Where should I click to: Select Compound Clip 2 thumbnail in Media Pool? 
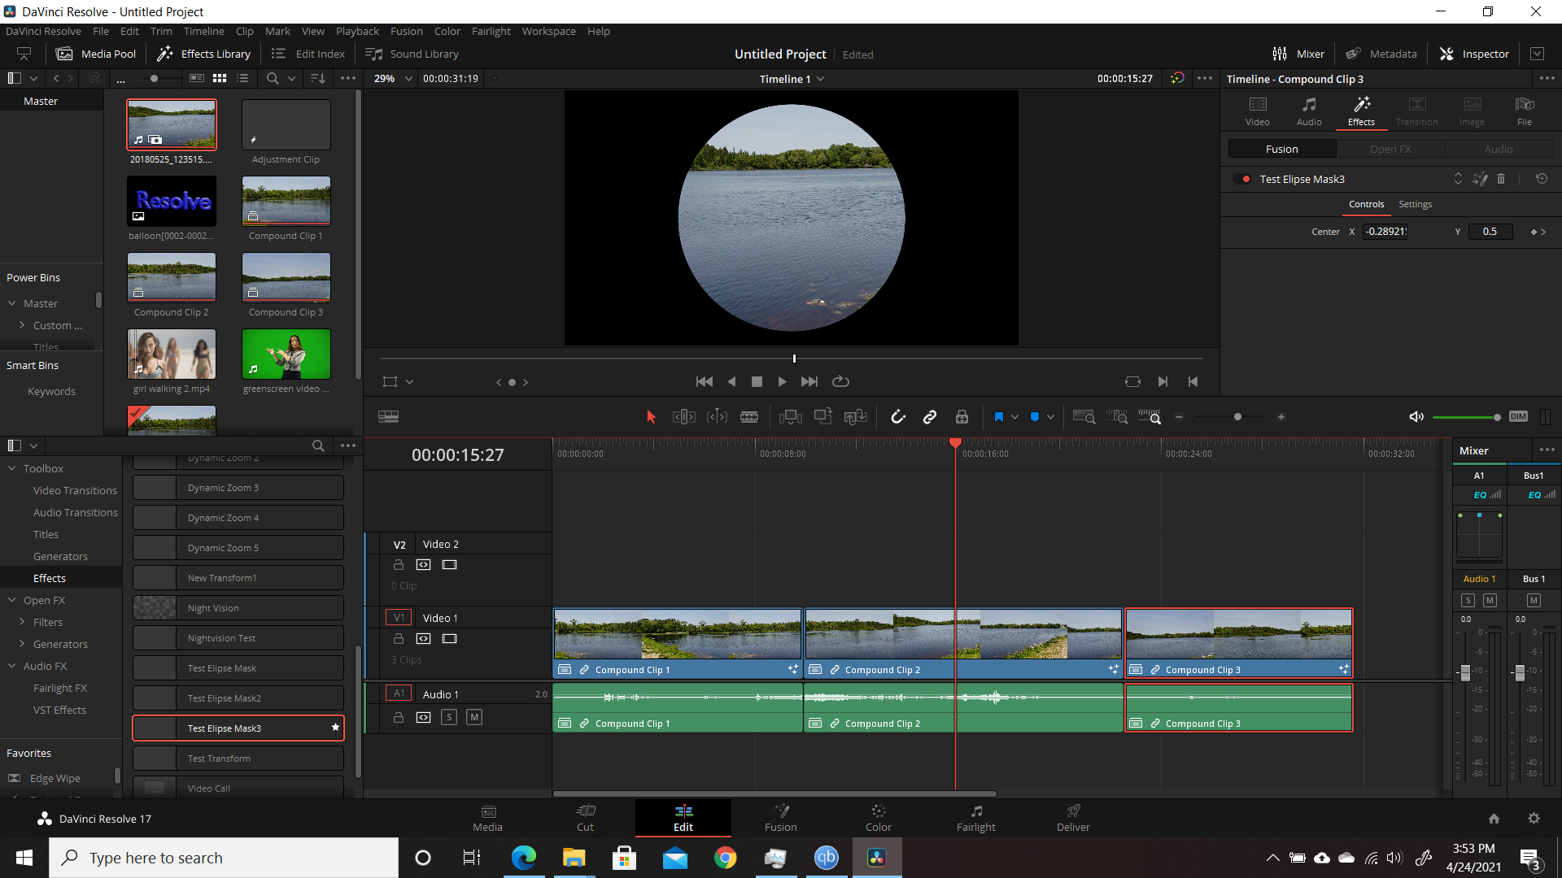coord(172,277)
